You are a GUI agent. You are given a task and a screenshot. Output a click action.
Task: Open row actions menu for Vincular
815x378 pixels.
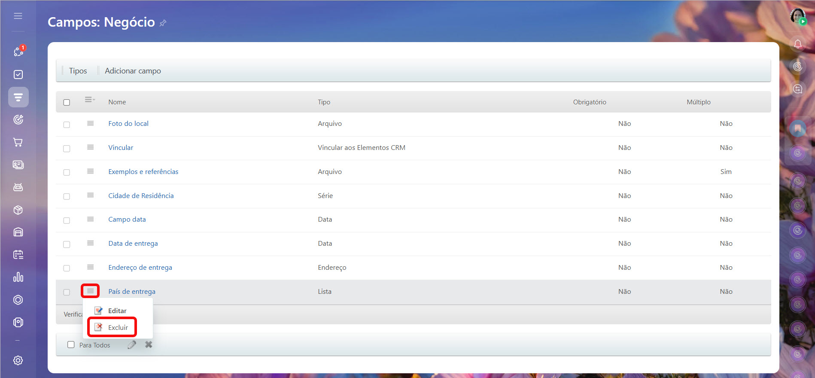(90, 147)
